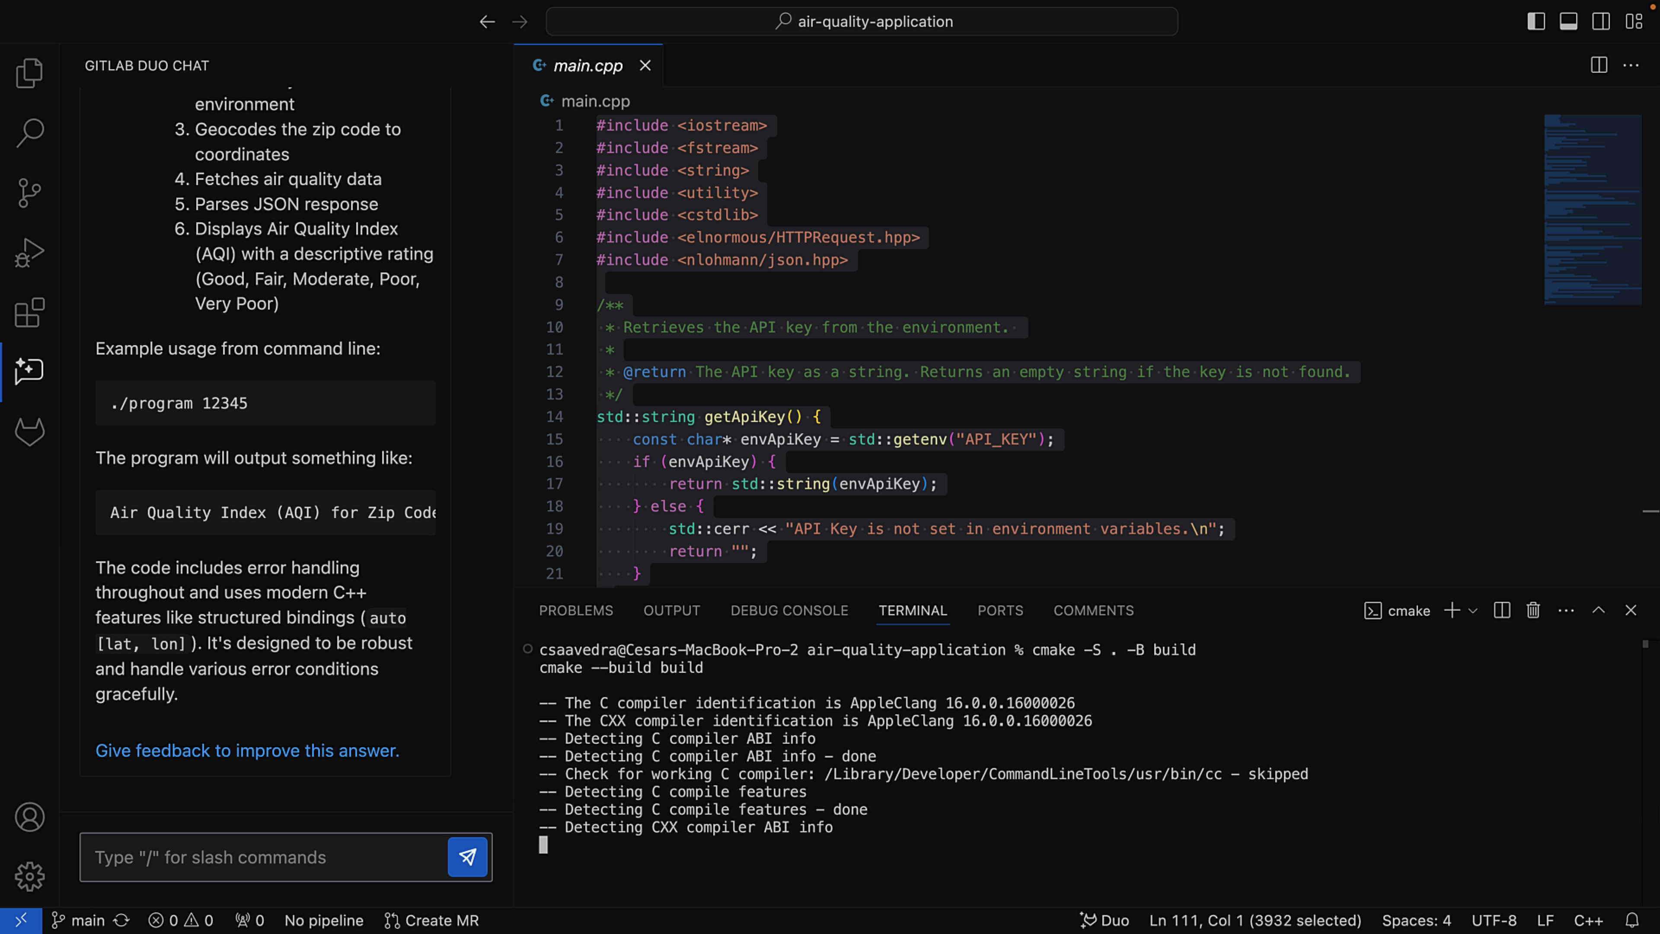Open the Extensions view
1660x934 pixels.
(x=29, y=313)
